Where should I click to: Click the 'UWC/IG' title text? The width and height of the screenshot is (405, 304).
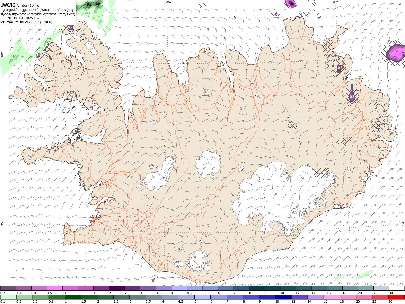click(x=8, y=5)
